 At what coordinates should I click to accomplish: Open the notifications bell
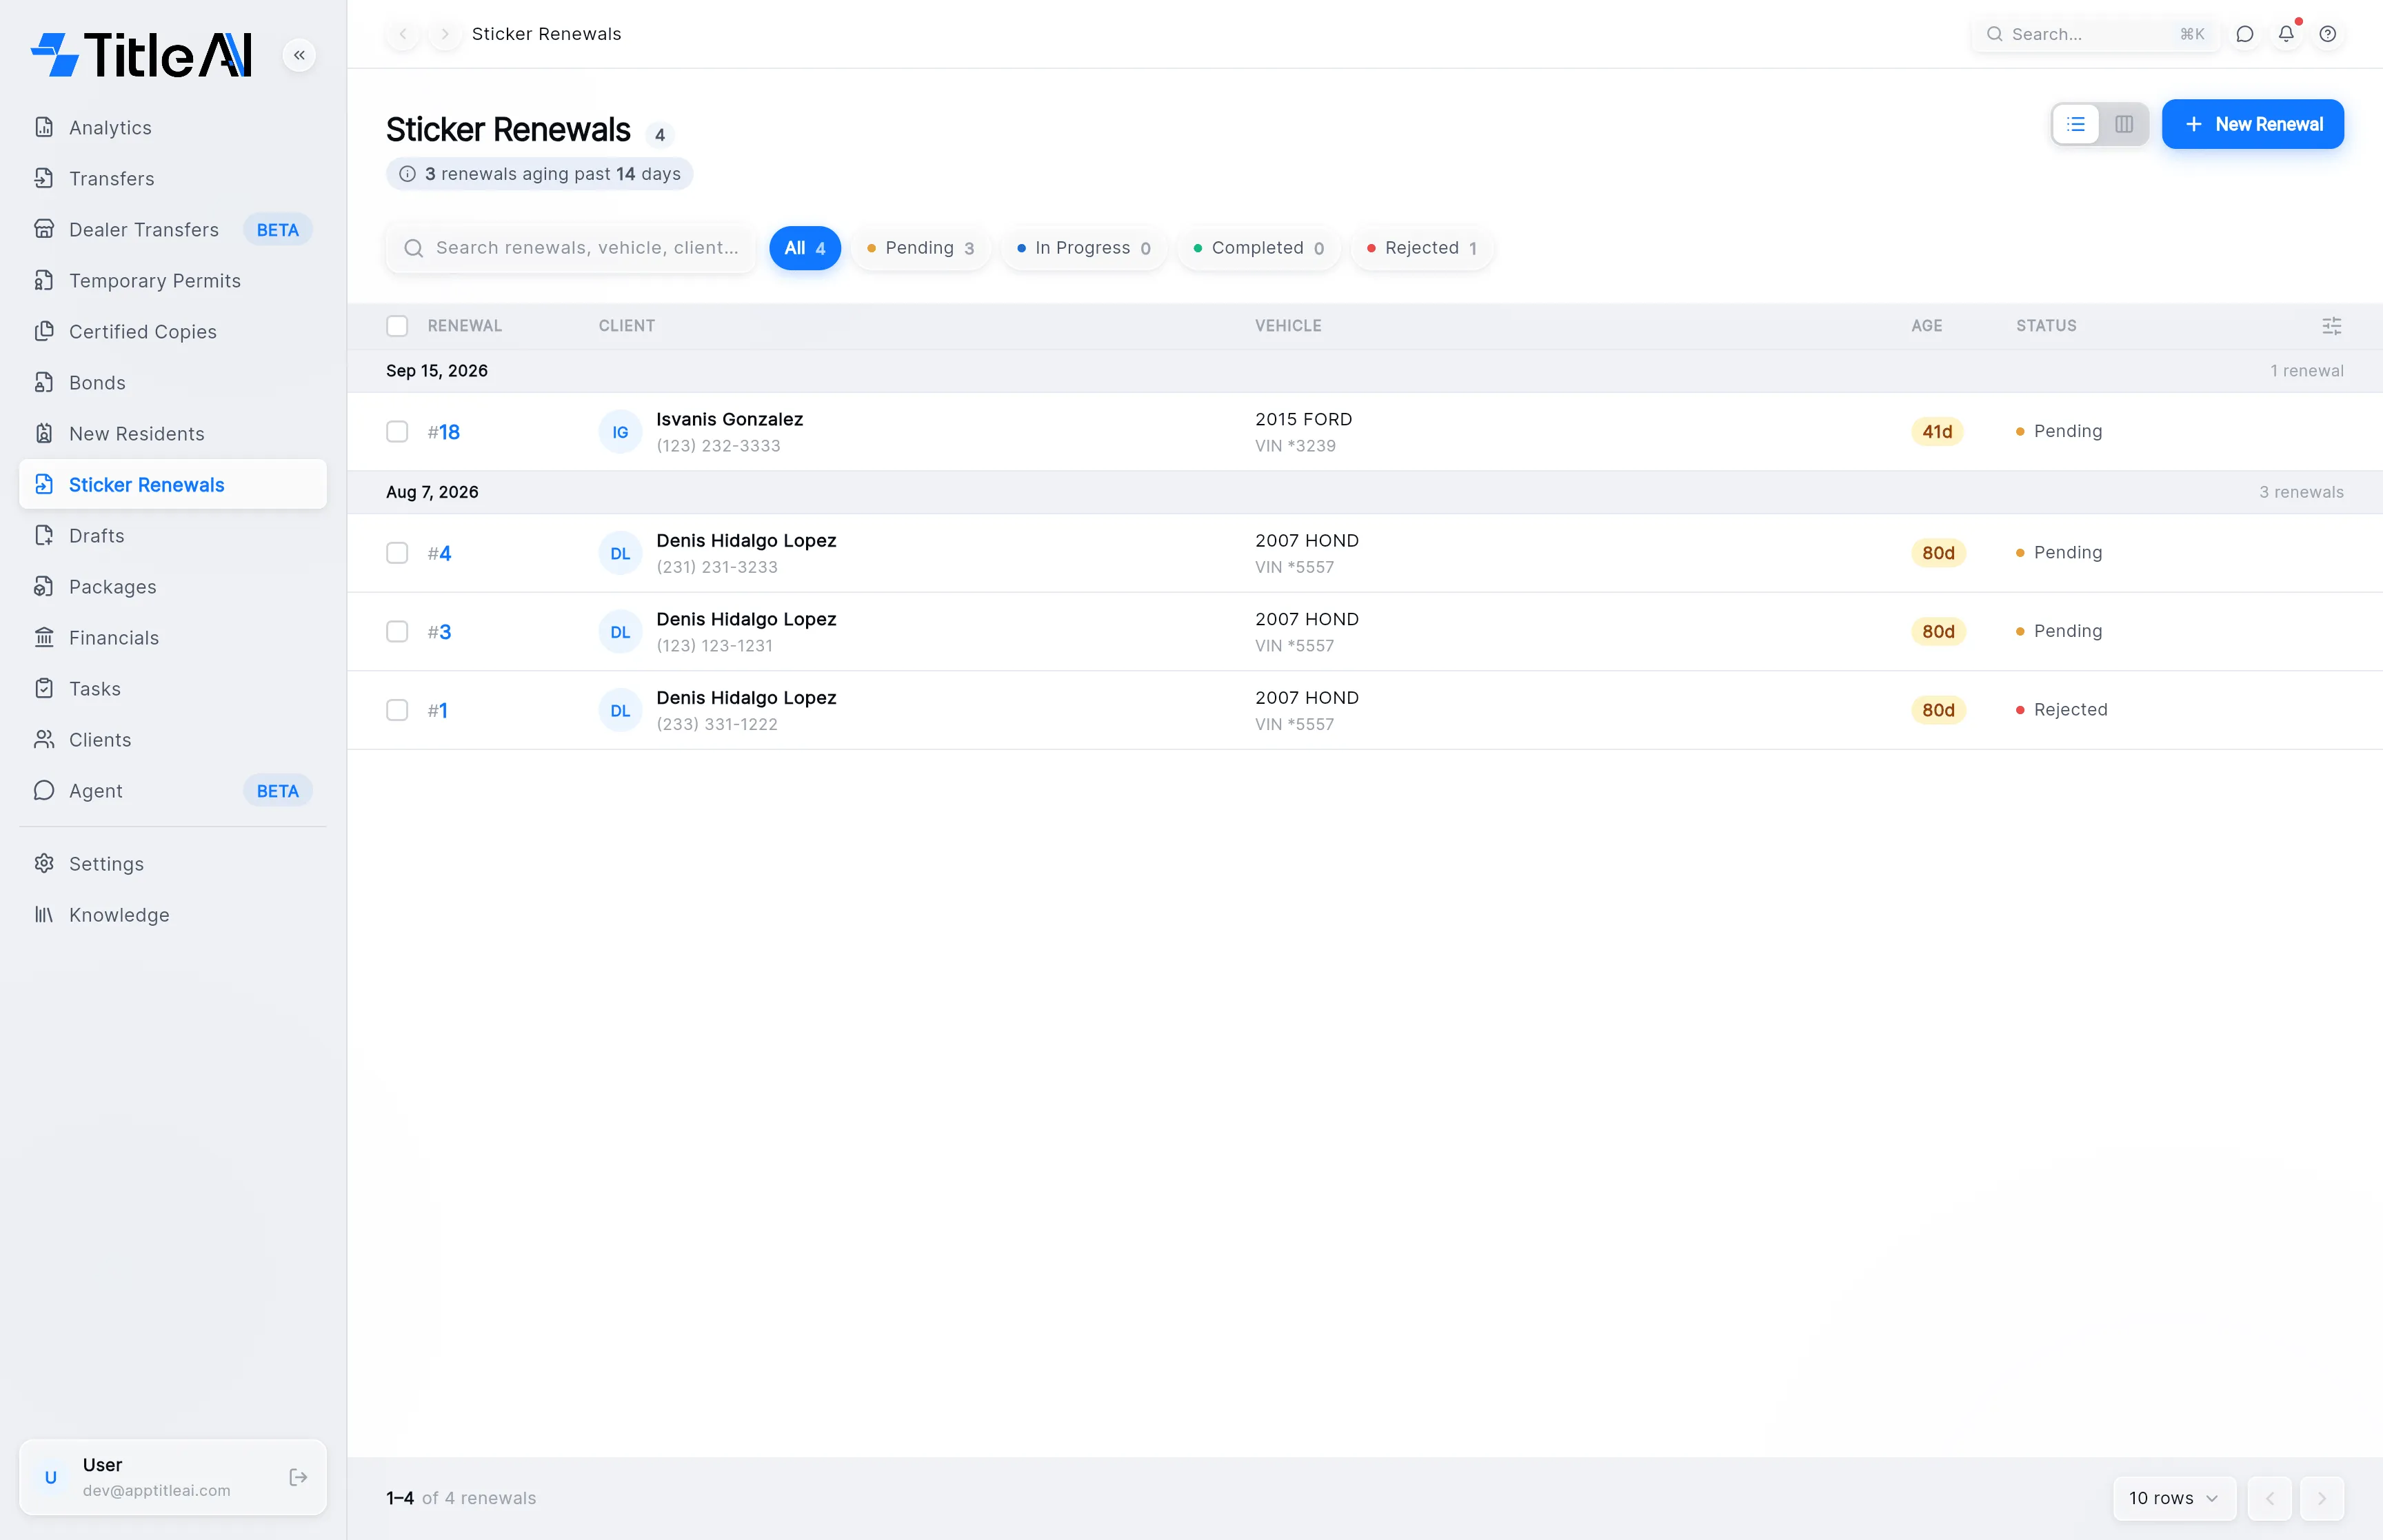pos(2286,34)
